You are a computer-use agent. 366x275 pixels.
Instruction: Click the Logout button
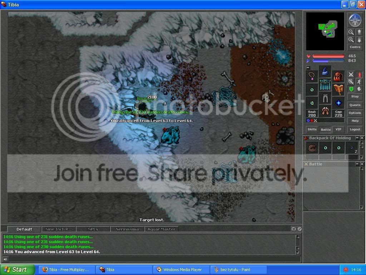pyautogui.click(x=355, y=129)
